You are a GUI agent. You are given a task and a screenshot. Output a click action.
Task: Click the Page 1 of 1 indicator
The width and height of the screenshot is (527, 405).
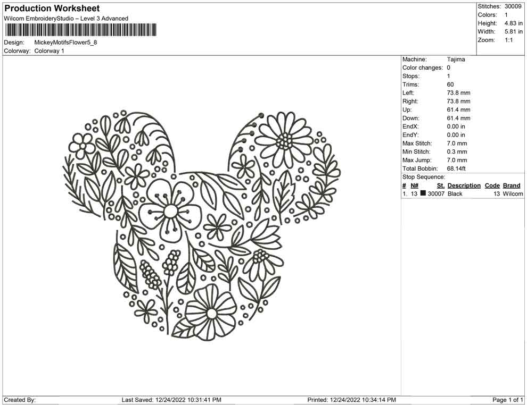[x=507, y=400]
